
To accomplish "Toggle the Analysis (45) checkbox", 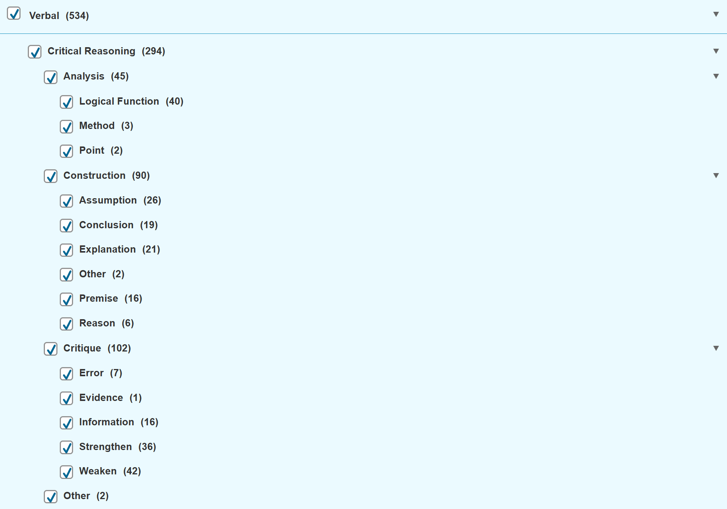I will [51, 77].
